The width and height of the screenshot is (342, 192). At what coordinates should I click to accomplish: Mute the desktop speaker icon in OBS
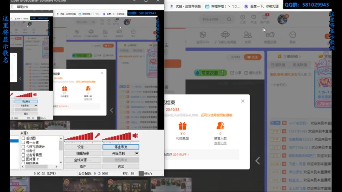(135, 136)
